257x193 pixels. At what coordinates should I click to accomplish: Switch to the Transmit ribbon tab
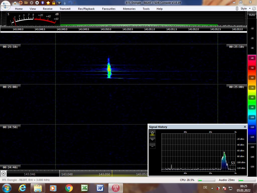65,9
